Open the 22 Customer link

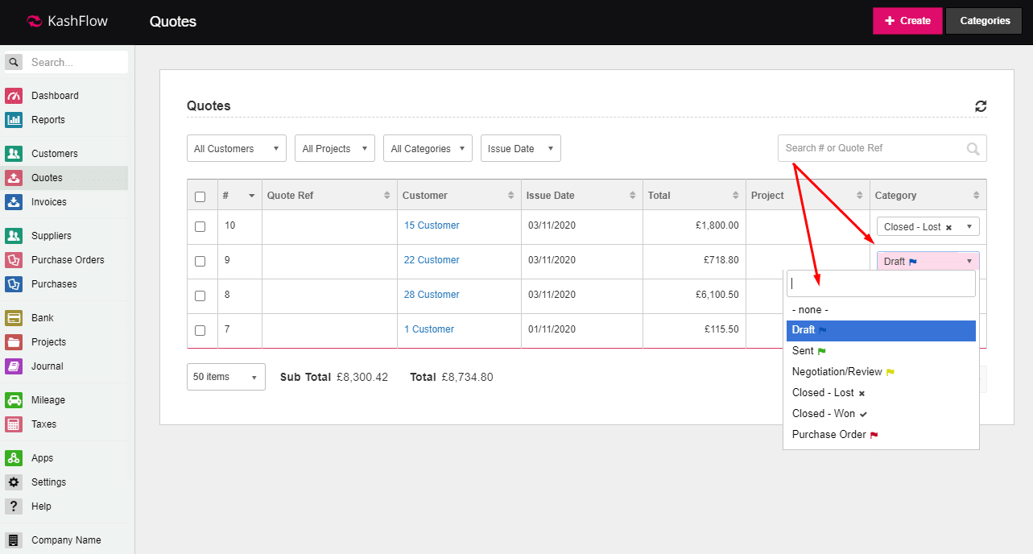pos(432,260)
